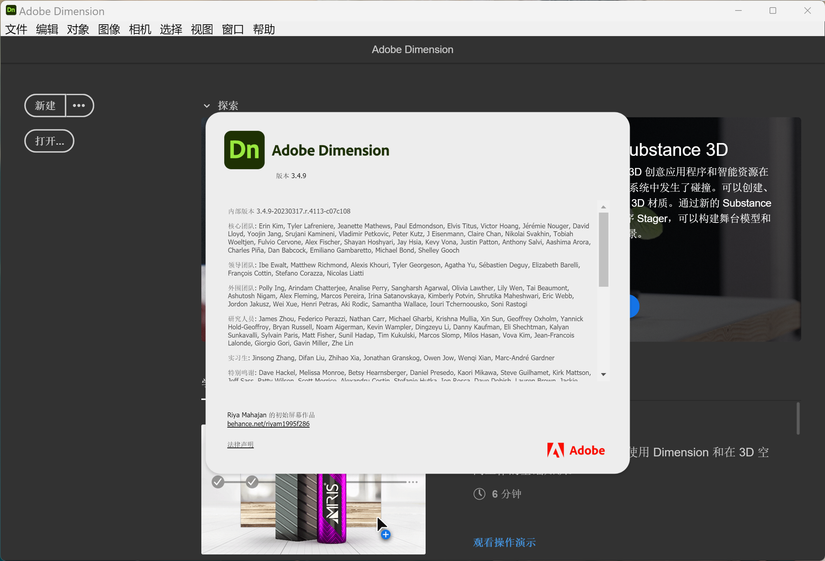Click the Adobe logo in About dialog

click(576, 450)
